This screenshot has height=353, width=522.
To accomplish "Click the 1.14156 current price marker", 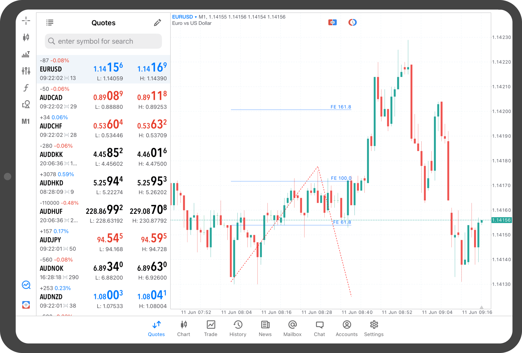I will pos(502,220).
